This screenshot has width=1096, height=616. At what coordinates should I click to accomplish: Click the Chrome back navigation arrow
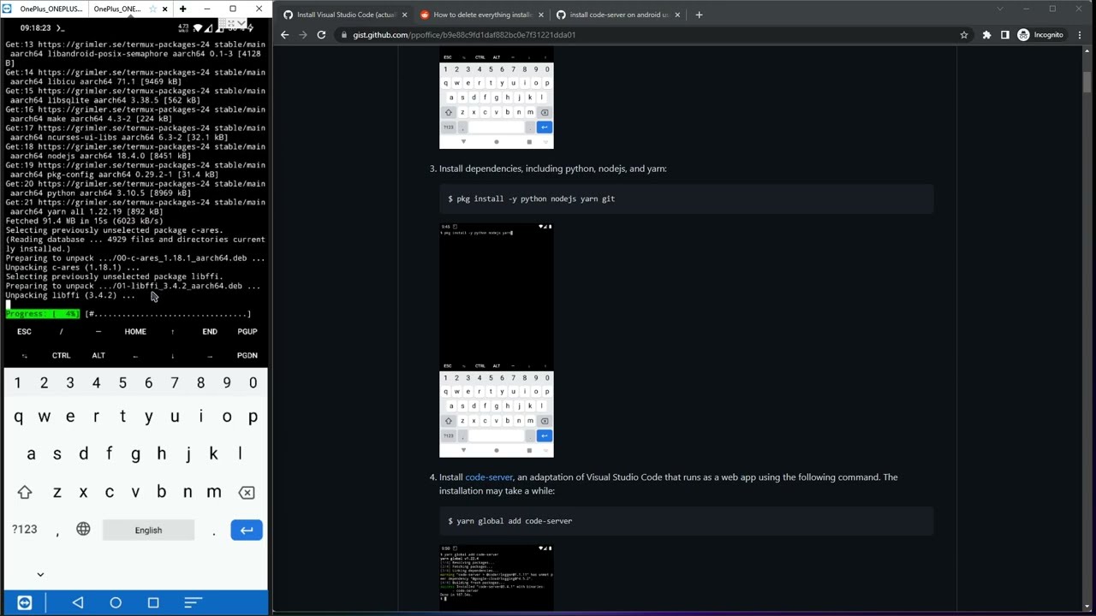click(285, 35)
